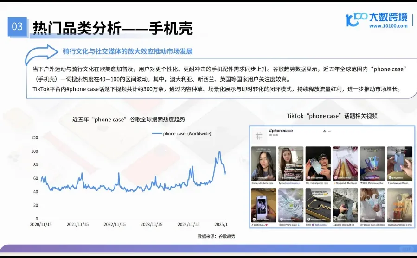Viewport: 417px width, 258px height.
Task: Click the slide title '热门品类分析——手机壳'
Action: 113,28
